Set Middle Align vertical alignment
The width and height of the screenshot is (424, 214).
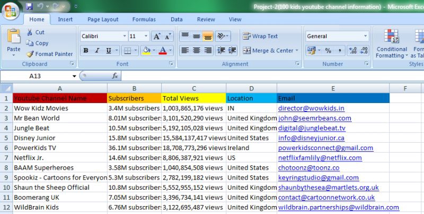tap(197, 36)
